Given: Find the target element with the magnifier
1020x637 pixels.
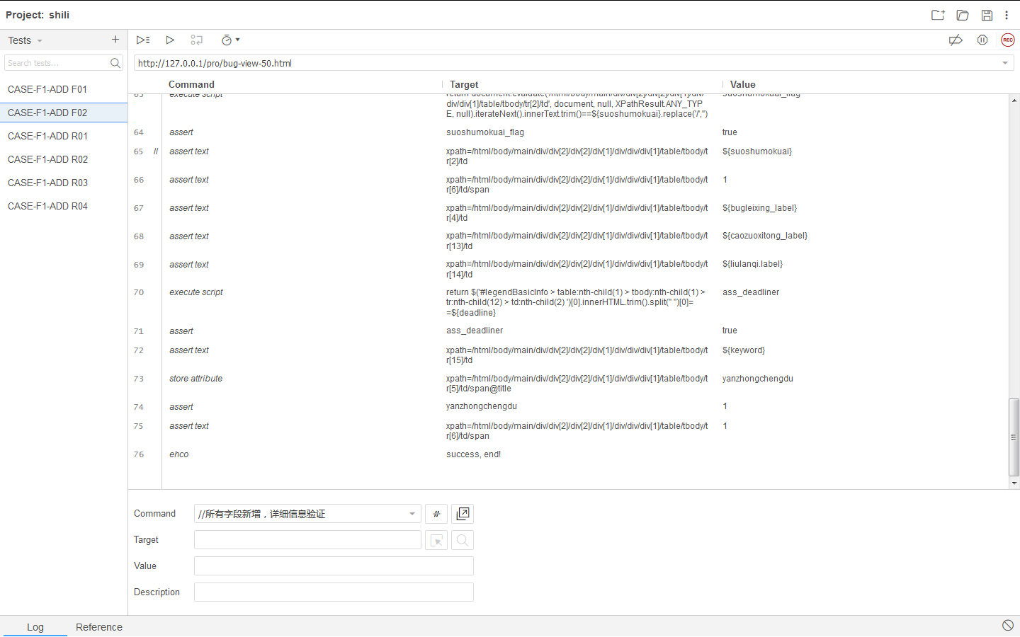Looking at the screenshot, I should [462, 540].
